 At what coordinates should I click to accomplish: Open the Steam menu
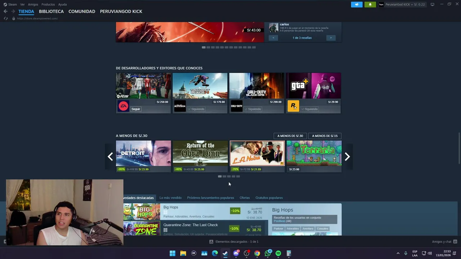13,4
